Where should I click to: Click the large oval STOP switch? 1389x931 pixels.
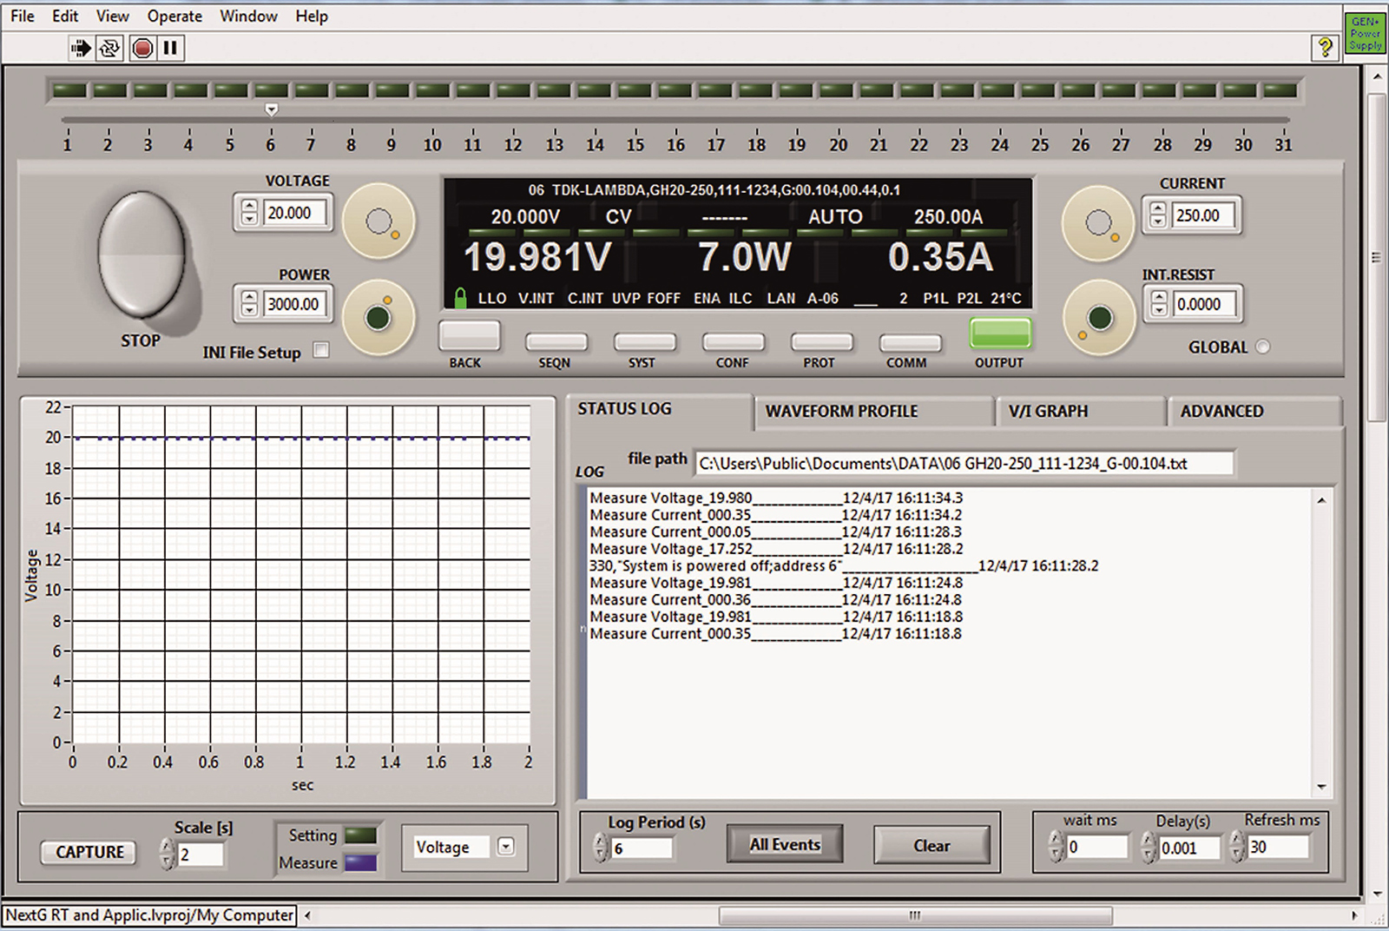(x=142, y=254)
